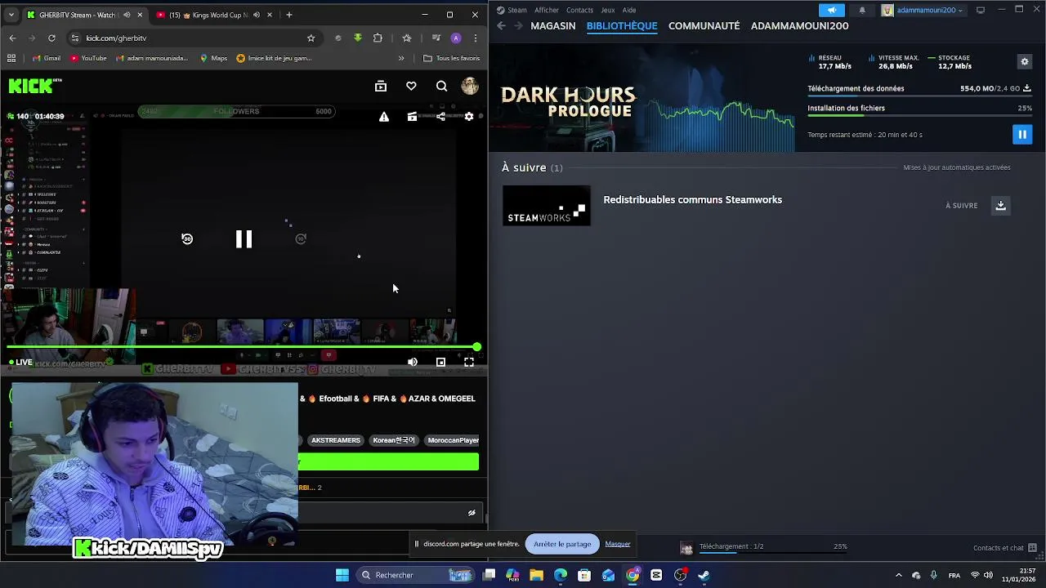This screenshot has height=588, width=1046.
Task: Show hidden system tray icons
Action: tap(899, 575)
